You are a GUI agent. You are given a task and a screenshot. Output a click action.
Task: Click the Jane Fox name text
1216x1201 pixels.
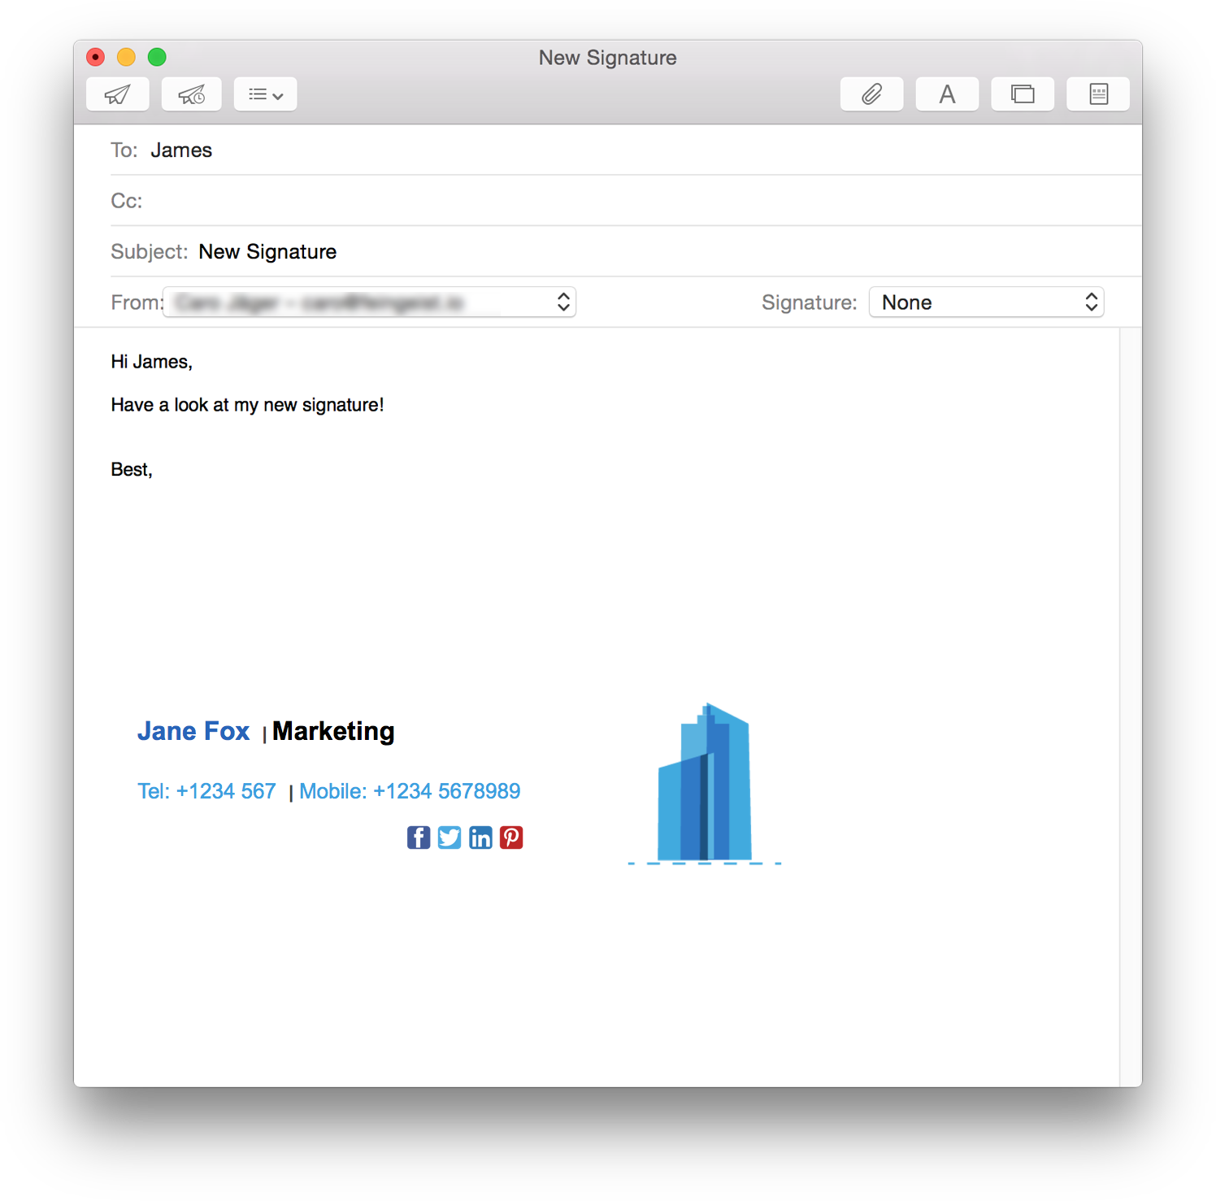click(193, 731)
